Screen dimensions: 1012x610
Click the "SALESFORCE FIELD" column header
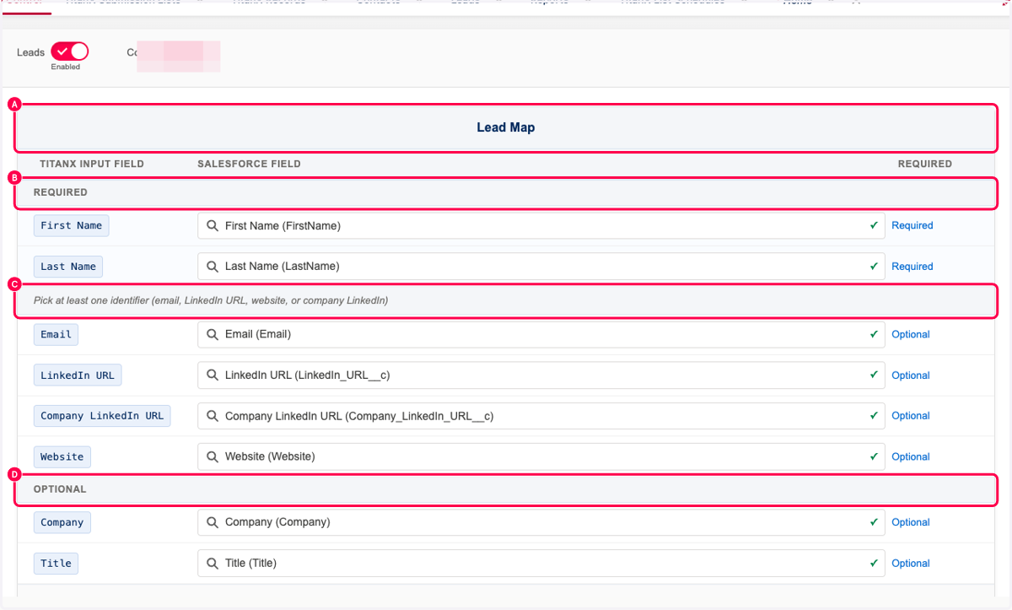point(249,164)
